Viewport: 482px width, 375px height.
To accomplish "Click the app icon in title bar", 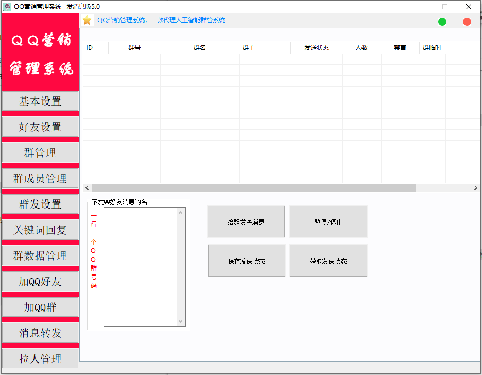I will [x=7, y=7].
